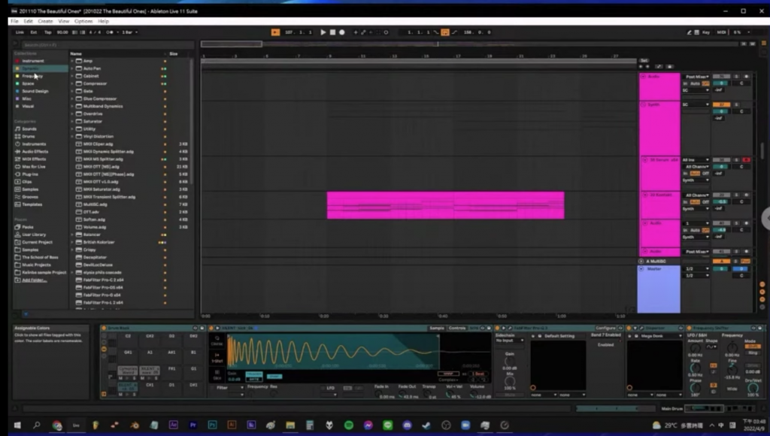This screenshot has height=436, width=770.
Task: Open the All Ins input dropdown
Action: point(696,160)
